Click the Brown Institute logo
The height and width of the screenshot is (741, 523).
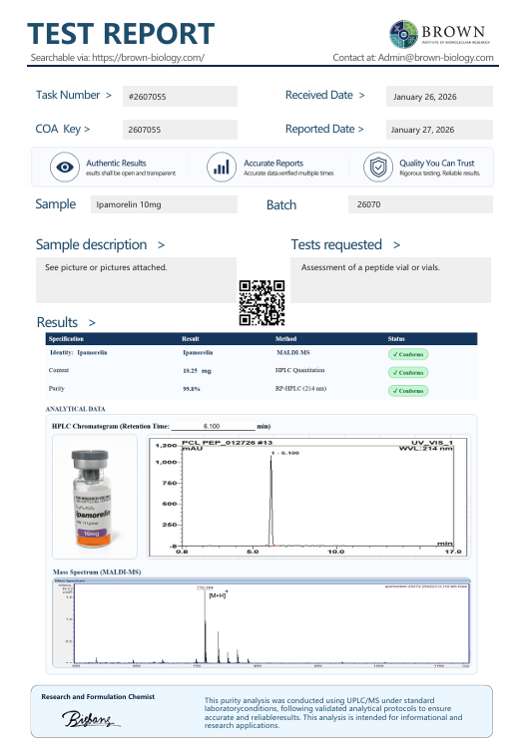pos(440,34)
